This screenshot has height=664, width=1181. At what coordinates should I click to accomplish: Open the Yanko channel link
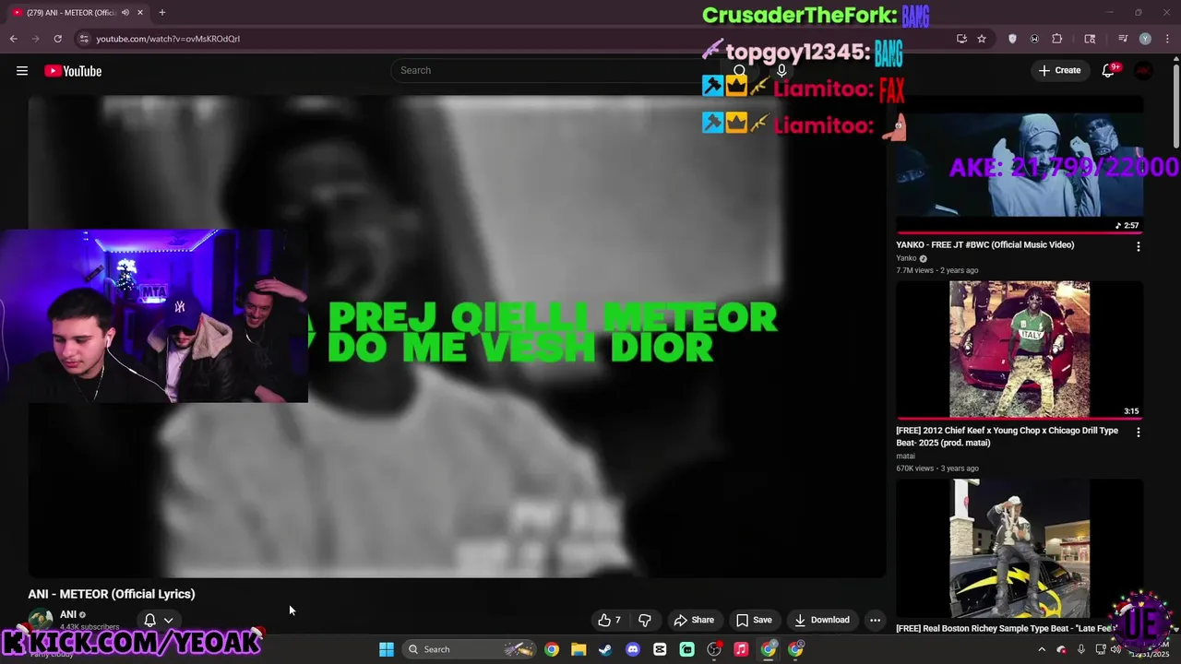tap(906, 258)
